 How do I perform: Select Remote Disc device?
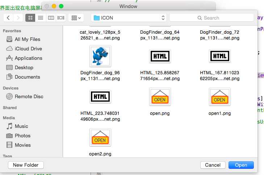[25, 96]
